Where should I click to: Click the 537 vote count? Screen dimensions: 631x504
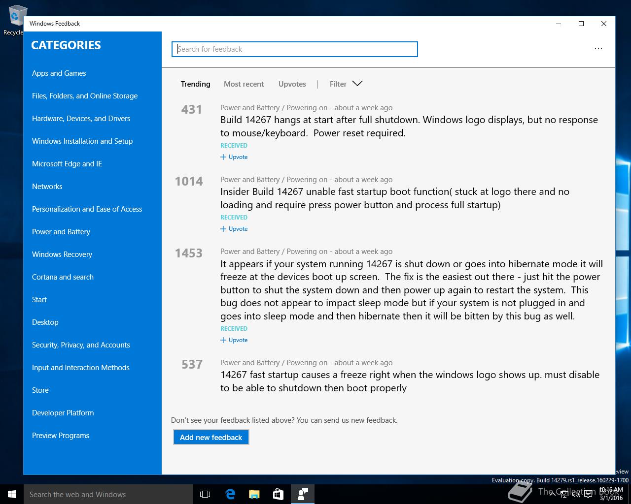pyautogui.click(x=192, y=364)
